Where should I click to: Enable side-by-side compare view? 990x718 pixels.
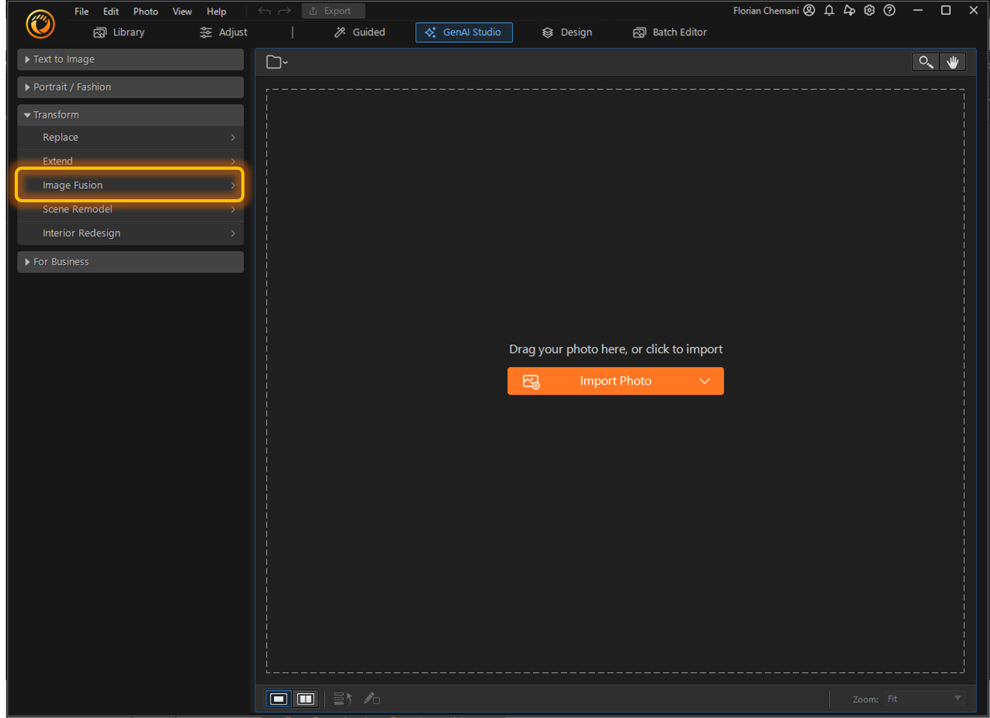305,698
